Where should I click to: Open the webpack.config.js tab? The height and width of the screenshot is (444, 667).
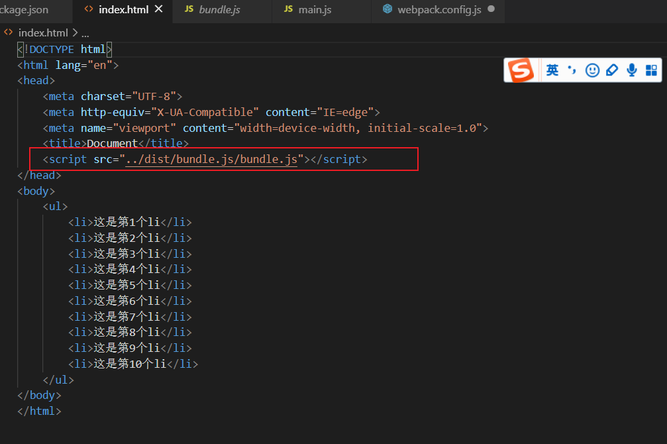pos(439,10)
